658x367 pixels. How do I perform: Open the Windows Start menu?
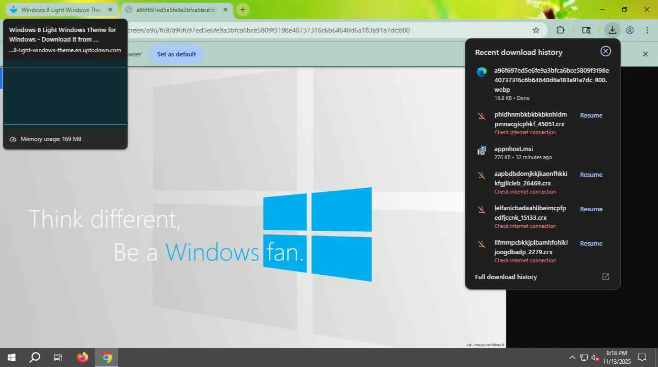pos(11,357)
